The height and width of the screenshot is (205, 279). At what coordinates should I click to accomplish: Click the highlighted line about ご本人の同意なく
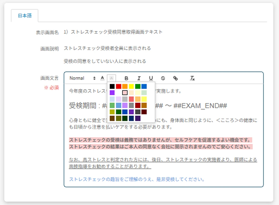(x=161, y=147)
